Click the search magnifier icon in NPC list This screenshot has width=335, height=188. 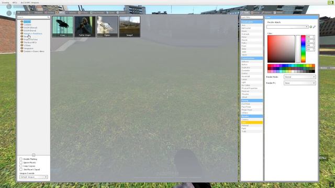pos(48,17)
